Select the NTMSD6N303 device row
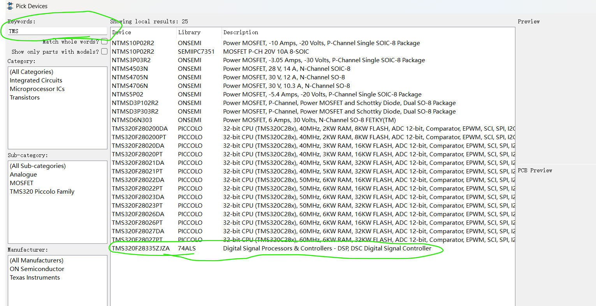596x306 pixels. click(313, 120)
